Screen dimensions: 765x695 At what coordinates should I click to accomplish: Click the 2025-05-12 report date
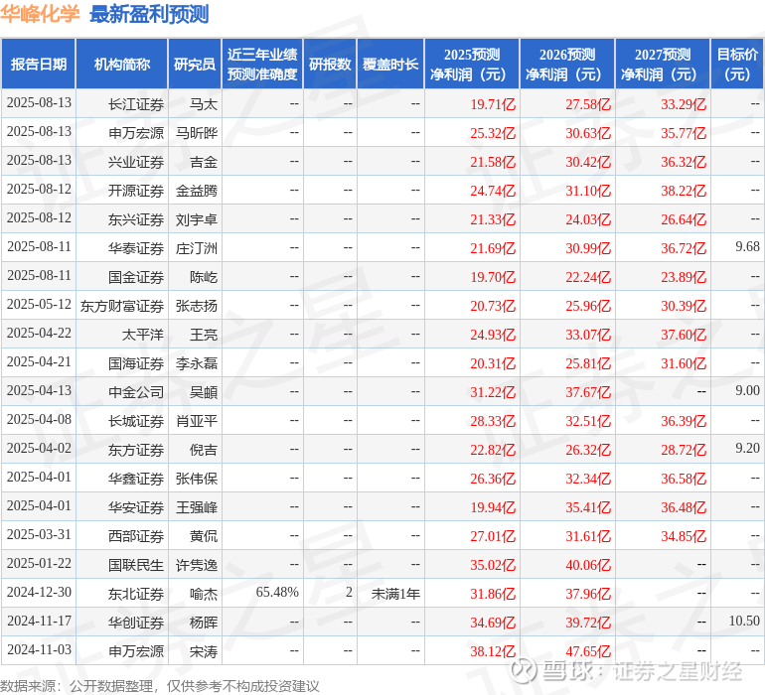[39, 305]
